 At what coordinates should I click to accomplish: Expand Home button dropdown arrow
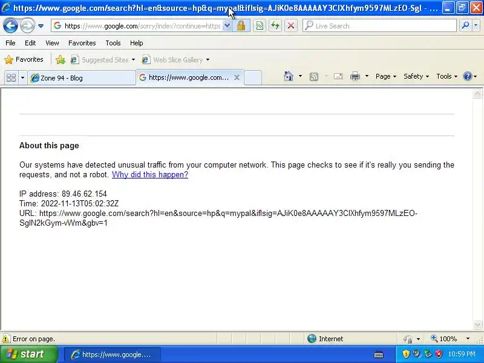coord(300,76)
